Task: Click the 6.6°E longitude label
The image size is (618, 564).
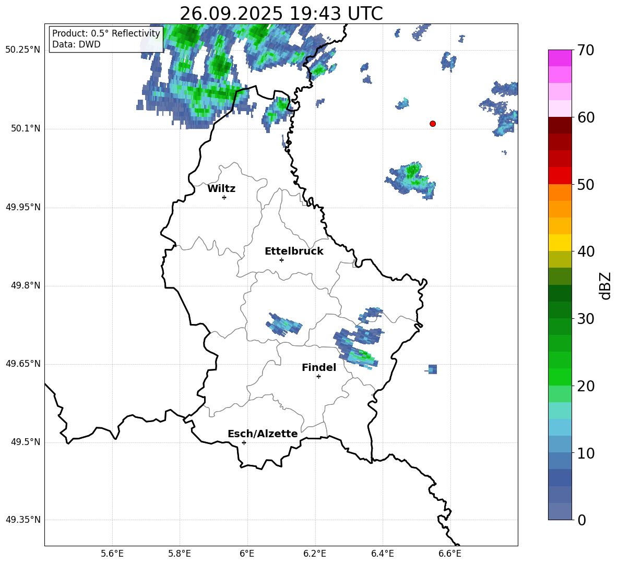Action: coord(450,554)
